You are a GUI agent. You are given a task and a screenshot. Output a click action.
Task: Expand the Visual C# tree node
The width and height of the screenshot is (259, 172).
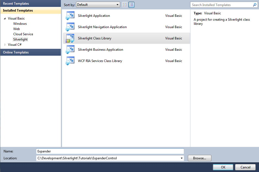pos(5,45)
